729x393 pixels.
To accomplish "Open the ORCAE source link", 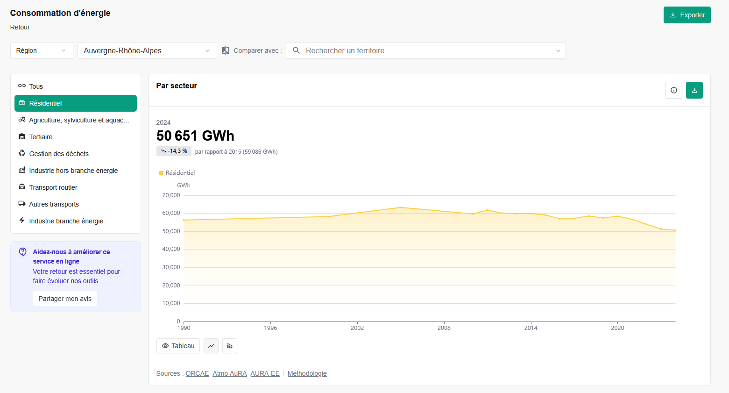I will pyautogui.click(x=197, y=373).
